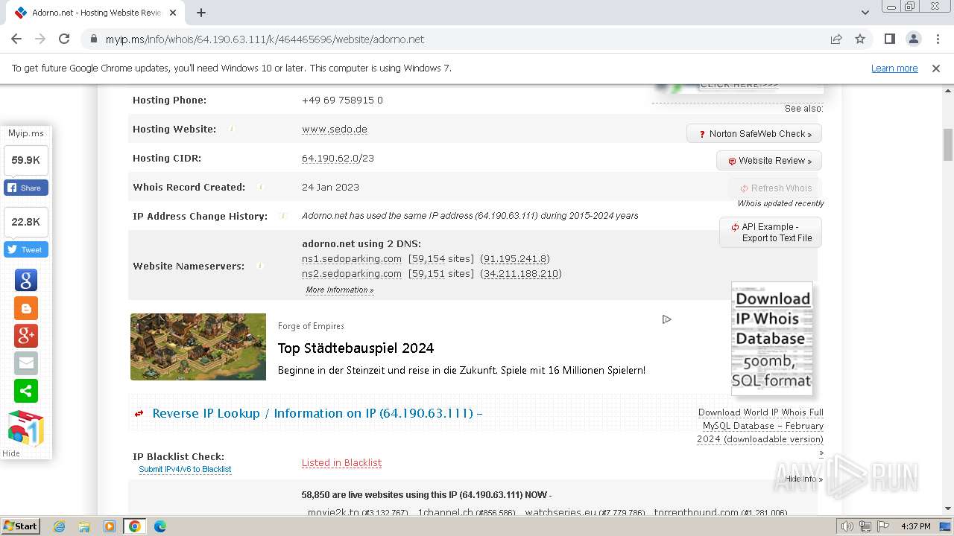Screen dimensions: 954x536
Task: Click Website Review button
Action: coord(769,161)
